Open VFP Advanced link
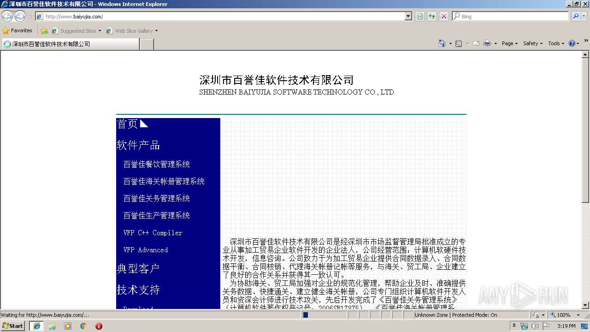 point(146,250)
